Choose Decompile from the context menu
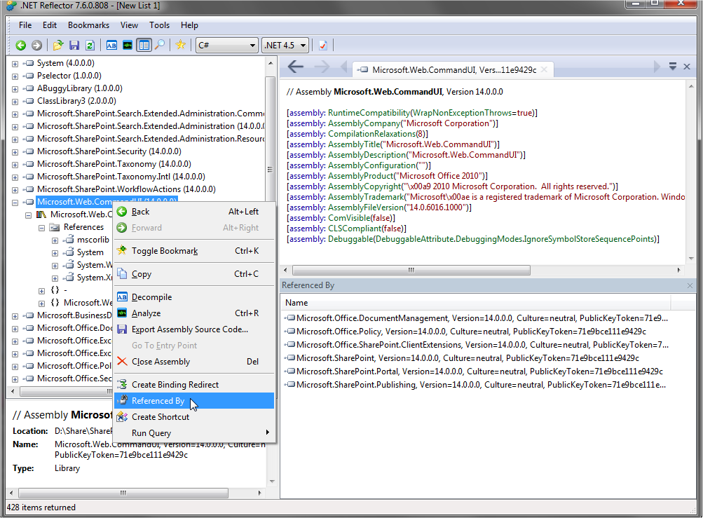The image size is (703, 518). click(194, 297)
